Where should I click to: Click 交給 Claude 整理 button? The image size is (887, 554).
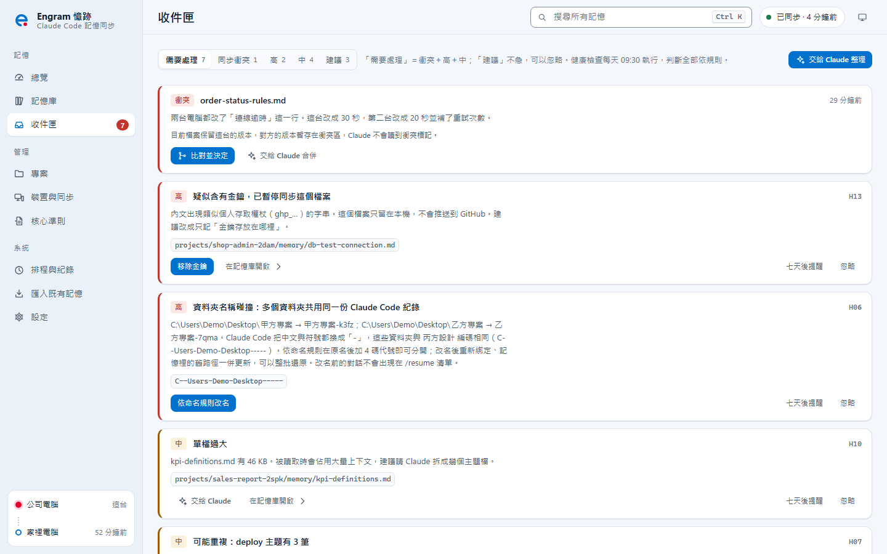[x=830, y=60]
